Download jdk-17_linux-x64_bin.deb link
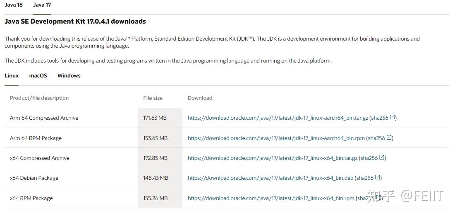Viewport: 455px width, 215px height. click(x=271, y=178)
